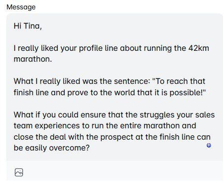Place cursor after "be easily overcome?"
The width and height of the screenshot is (224, 190).
pos(90,148)
